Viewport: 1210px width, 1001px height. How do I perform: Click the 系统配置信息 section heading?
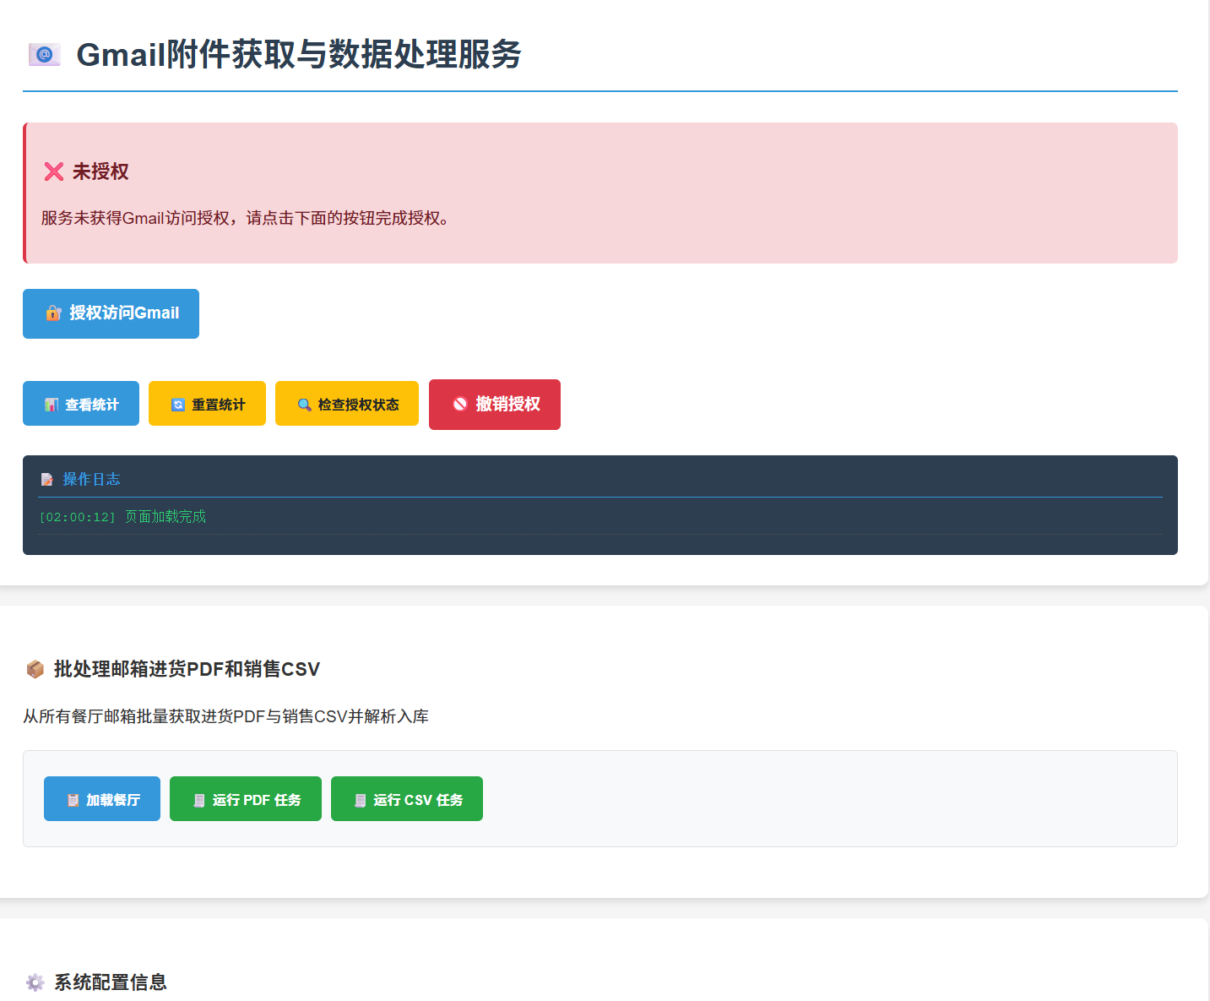click(x=111, y=982)
